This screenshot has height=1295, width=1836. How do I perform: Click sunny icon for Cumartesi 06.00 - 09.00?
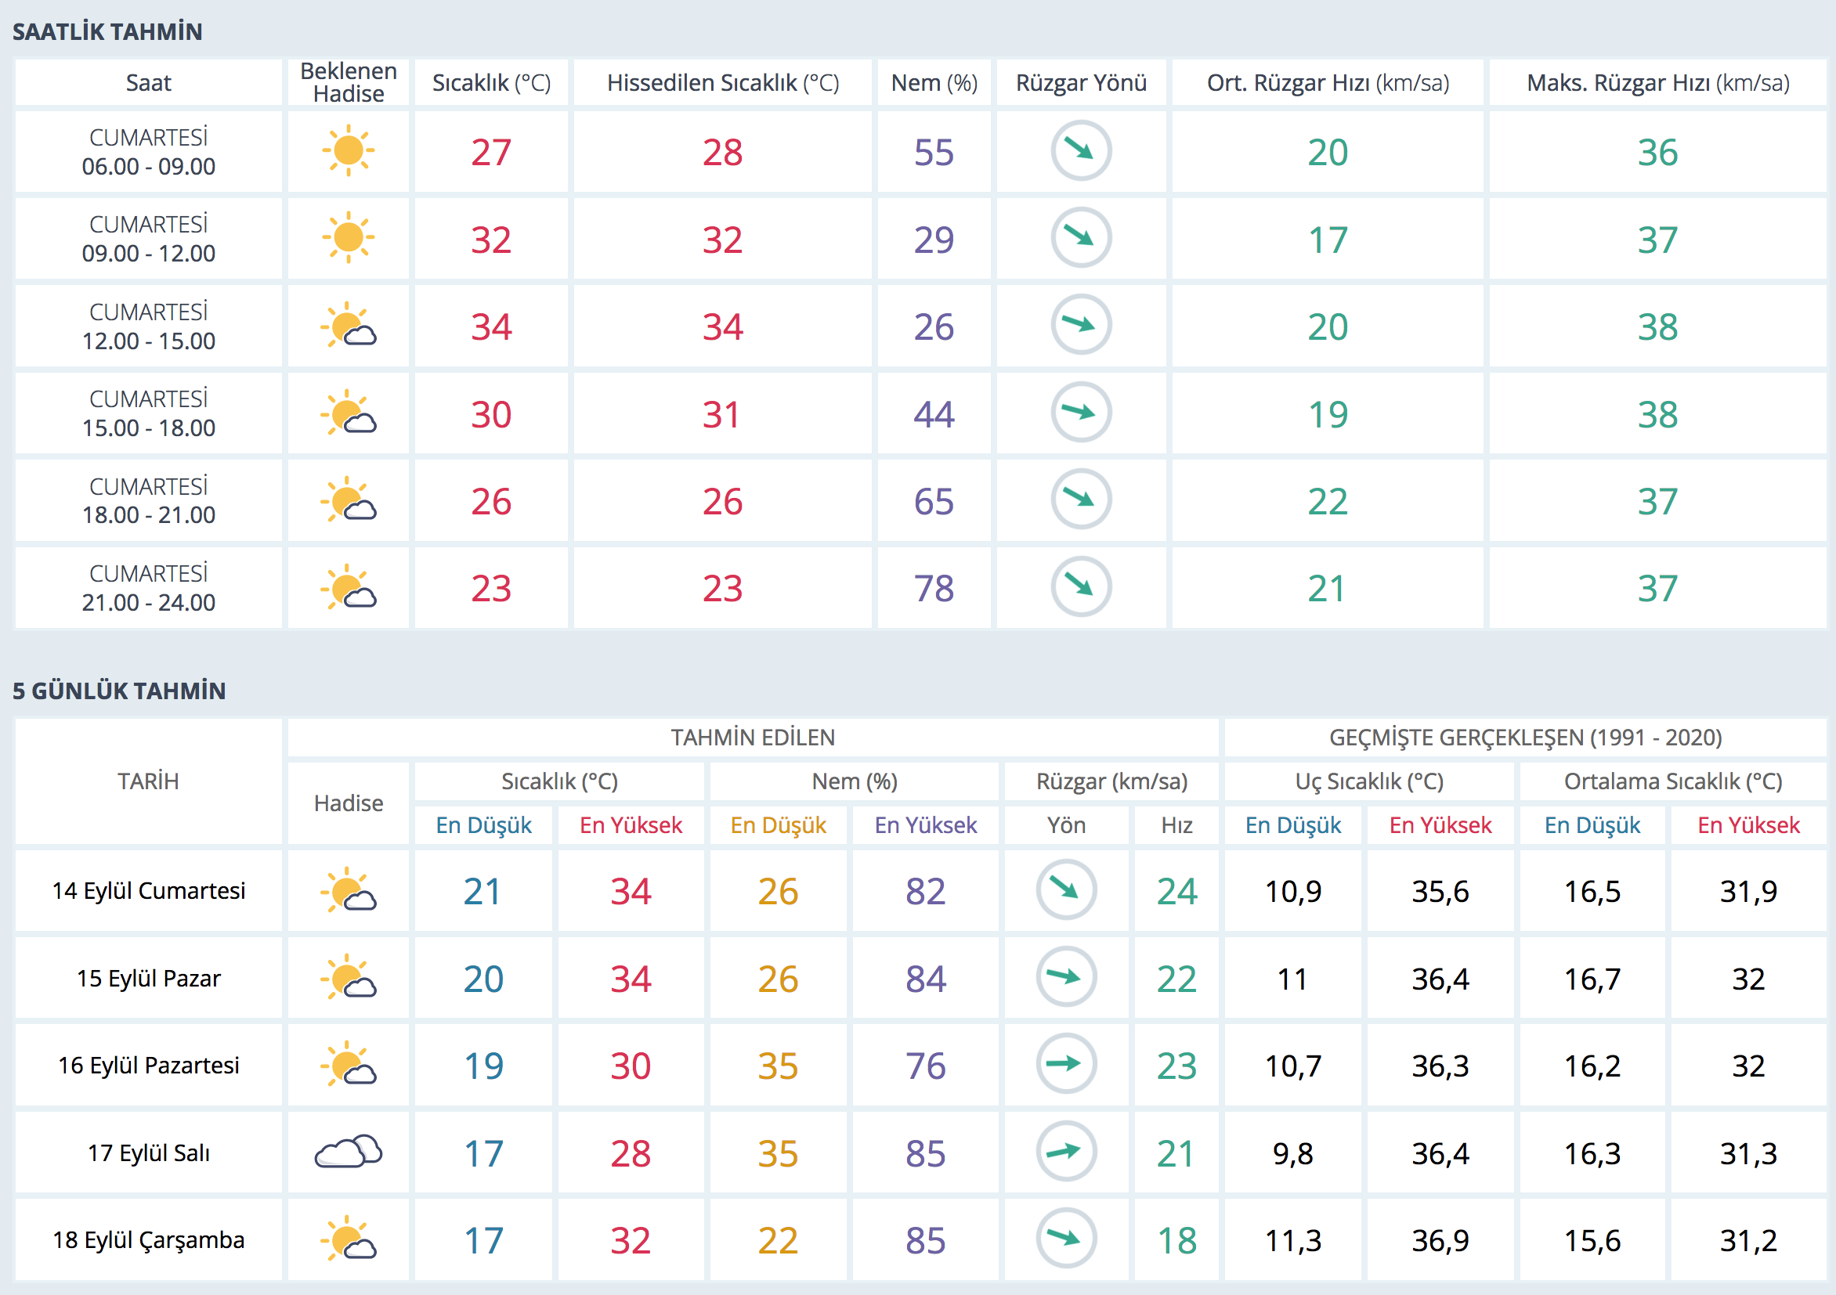click(348, 151)
